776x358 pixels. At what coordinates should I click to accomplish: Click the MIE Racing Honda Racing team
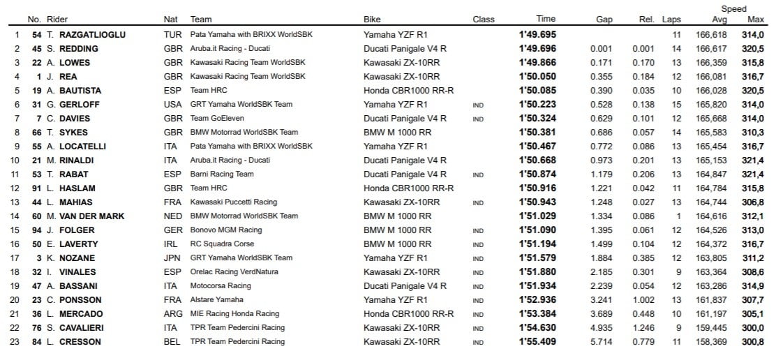234,314
